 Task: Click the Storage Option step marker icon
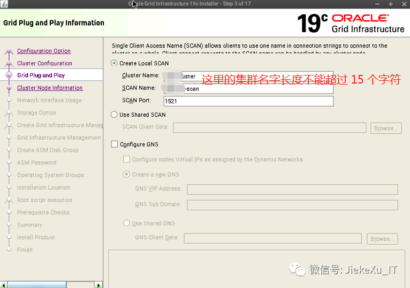(x=9, y=113)
